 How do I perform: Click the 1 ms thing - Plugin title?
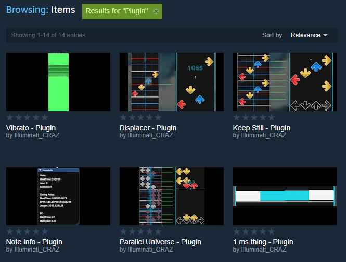point(263,242)
